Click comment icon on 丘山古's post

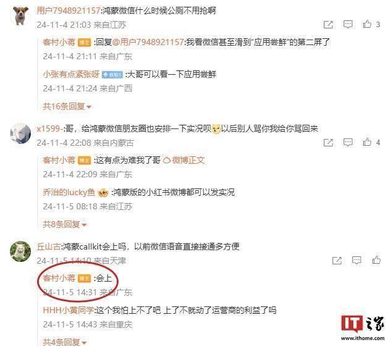pos(356,261)
